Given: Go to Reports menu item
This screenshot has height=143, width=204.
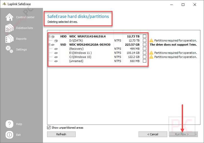Looking at the screenshot, I should 21,39.
